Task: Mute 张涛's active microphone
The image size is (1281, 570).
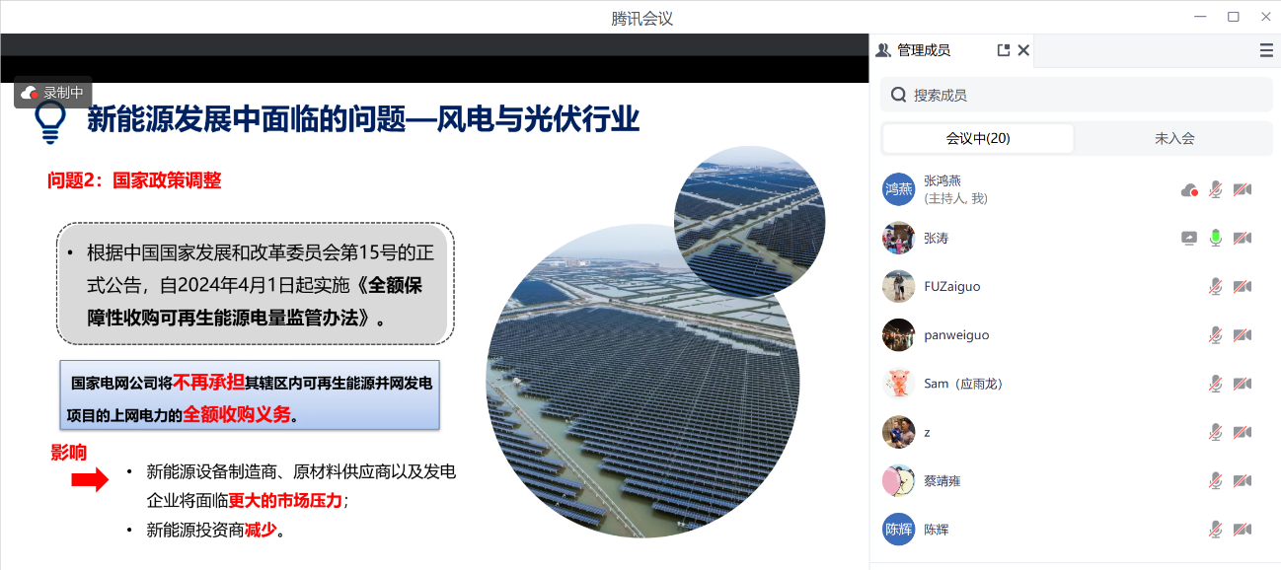Action: pos(1216,238)
